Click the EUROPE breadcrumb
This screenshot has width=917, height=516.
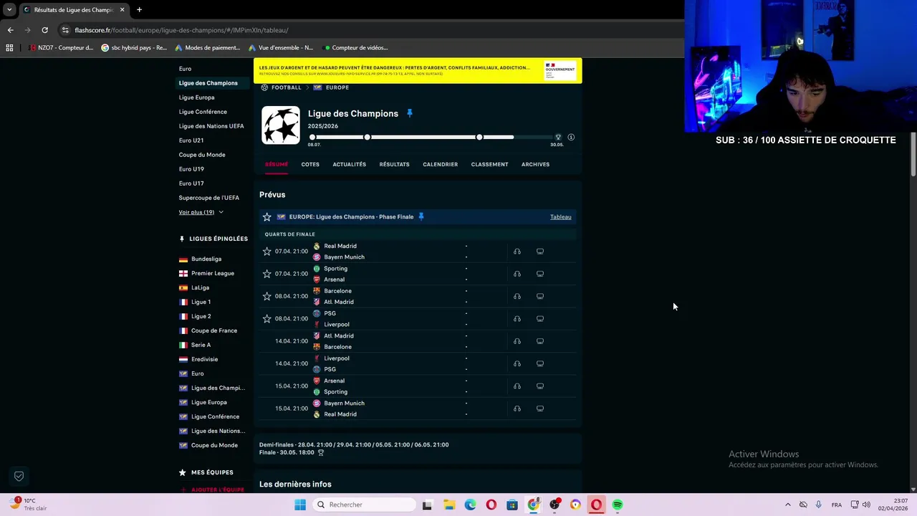(x=337, y=87)
